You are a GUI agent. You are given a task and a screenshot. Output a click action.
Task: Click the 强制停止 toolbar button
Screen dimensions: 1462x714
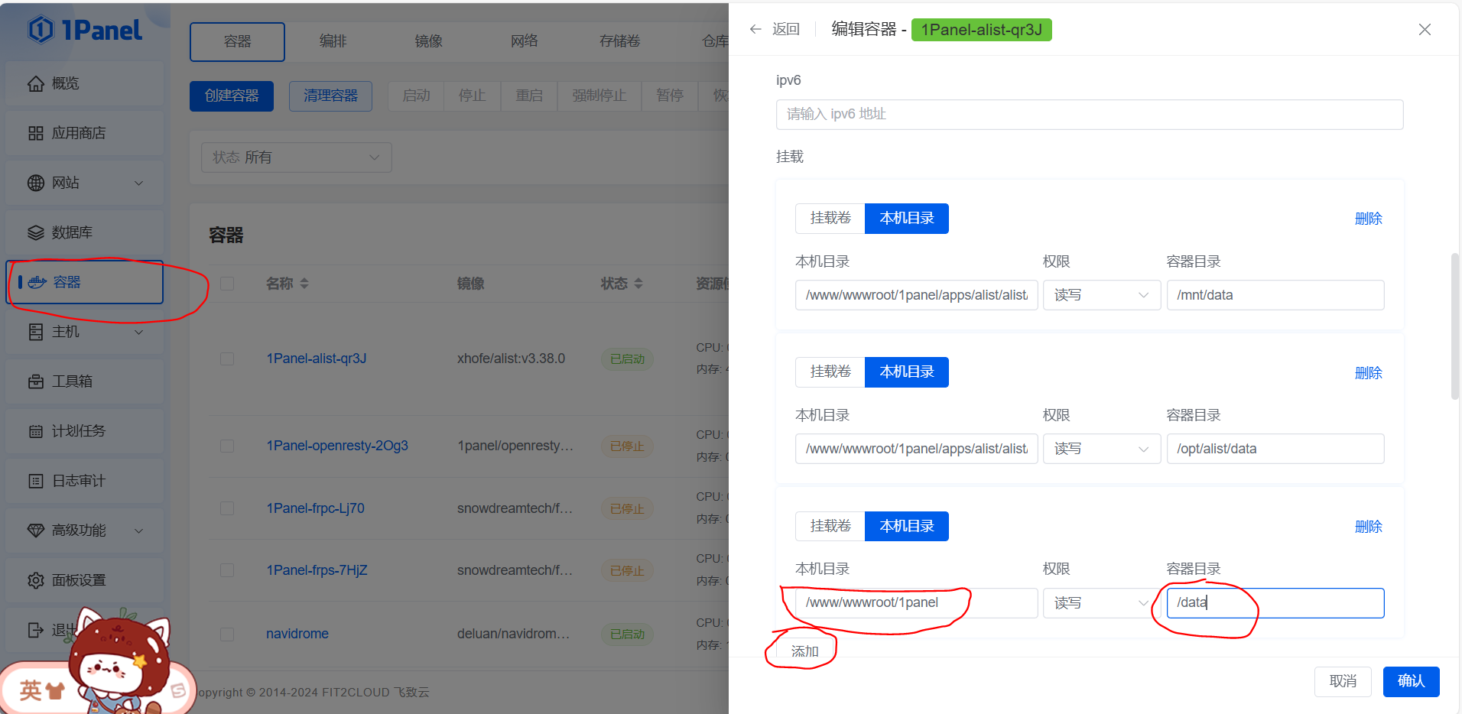(x=599, y=96)
